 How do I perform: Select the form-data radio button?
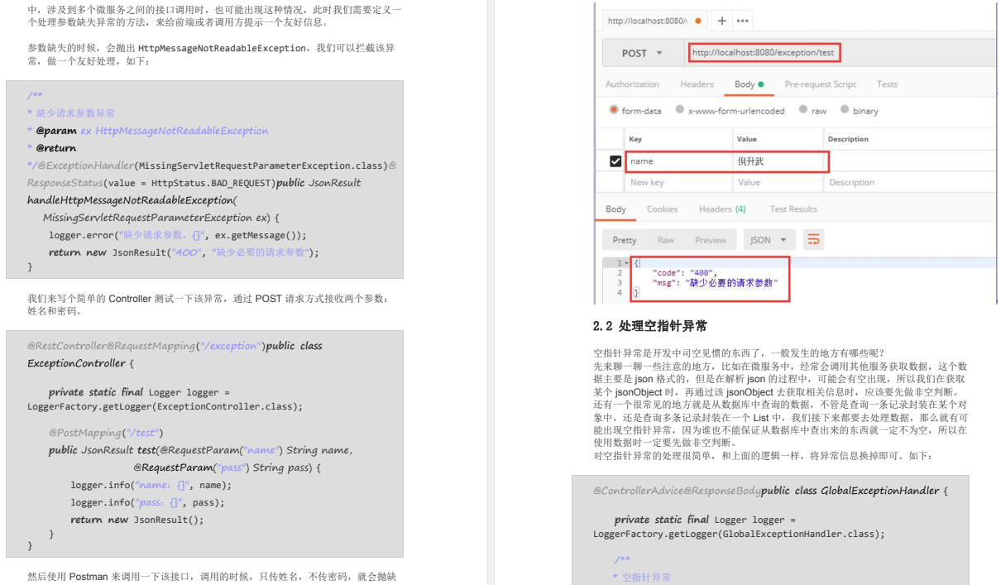pyautogui.click(x=614, y=110)
